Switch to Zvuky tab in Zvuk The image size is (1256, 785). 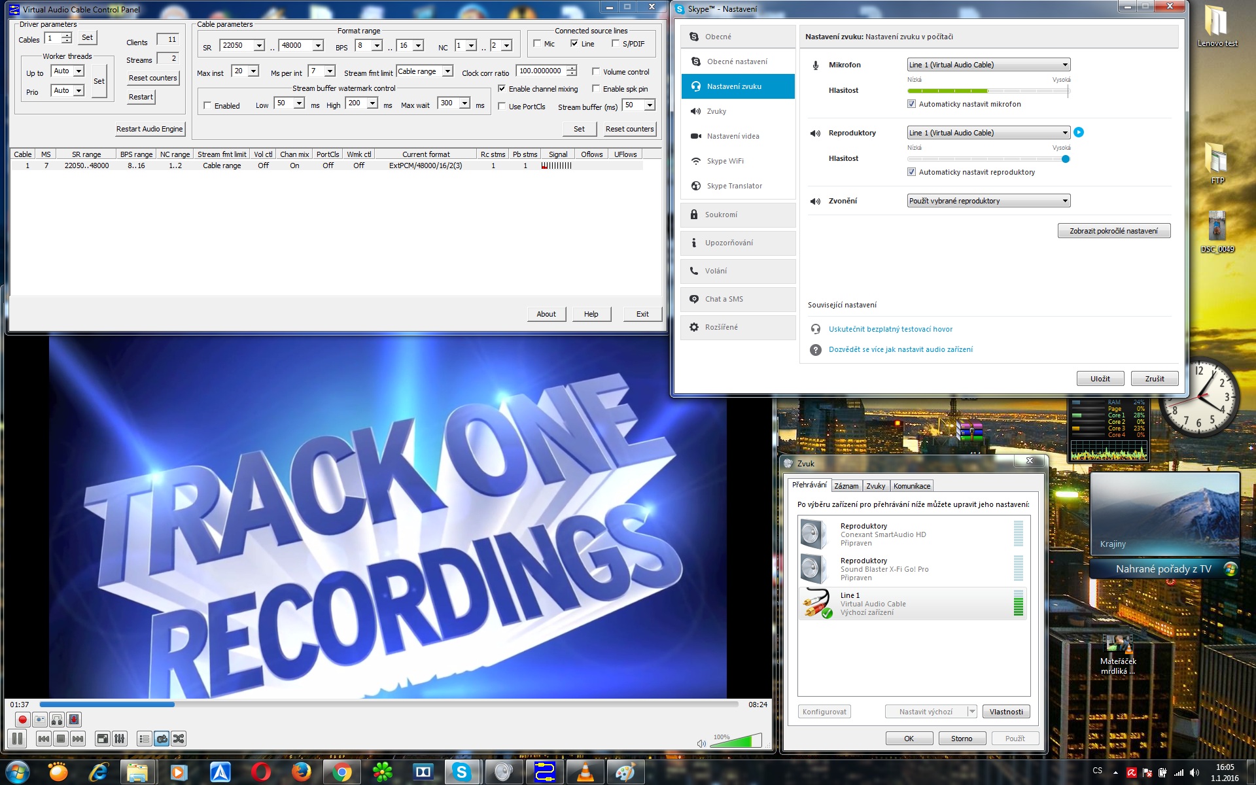[875, 486]
